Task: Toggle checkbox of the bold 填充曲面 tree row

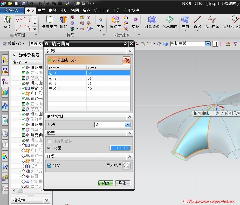Action: pos(23,135)
